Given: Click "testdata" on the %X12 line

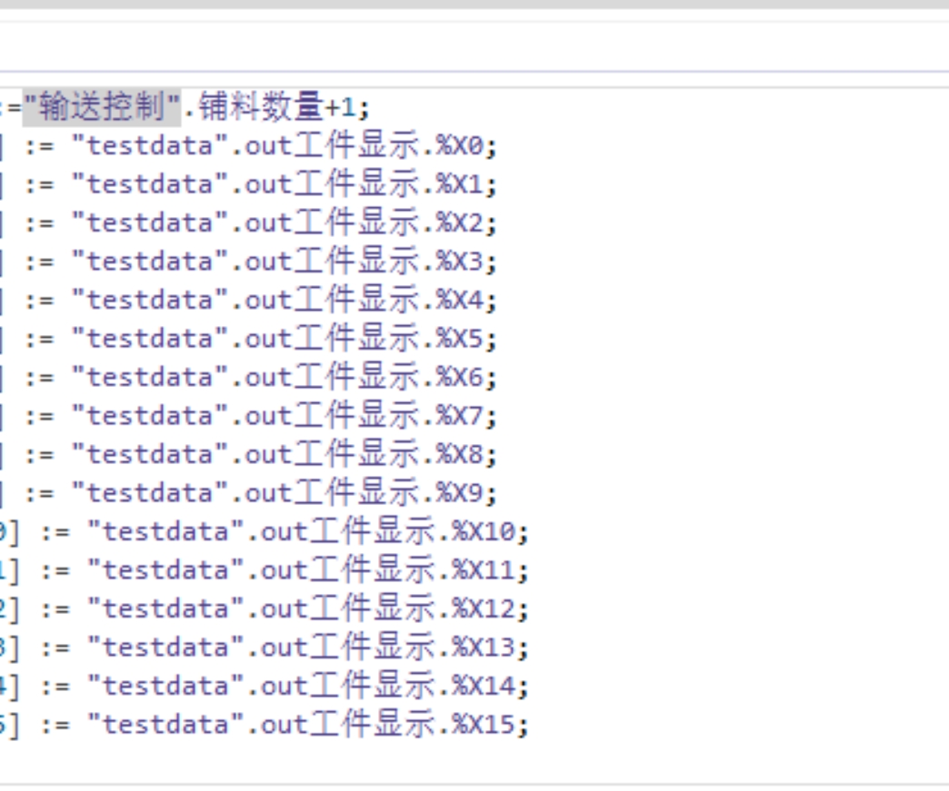Looking at the screenshot, I should 169,608.
